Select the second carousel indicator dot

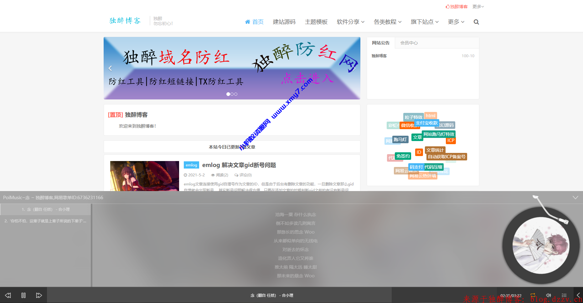(232, 94)
